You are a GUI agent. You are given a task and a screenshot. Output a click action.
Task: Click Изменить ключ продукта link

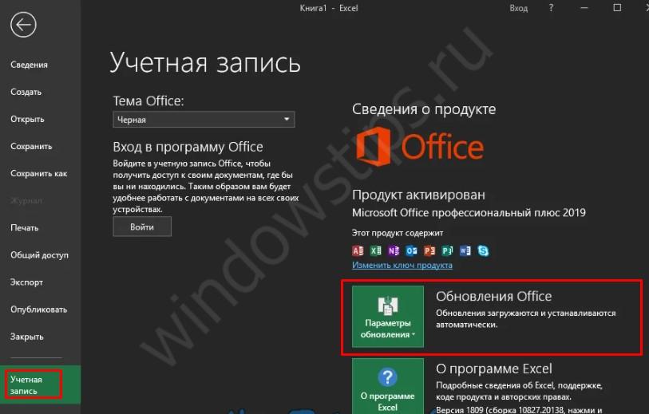point(402,265)
